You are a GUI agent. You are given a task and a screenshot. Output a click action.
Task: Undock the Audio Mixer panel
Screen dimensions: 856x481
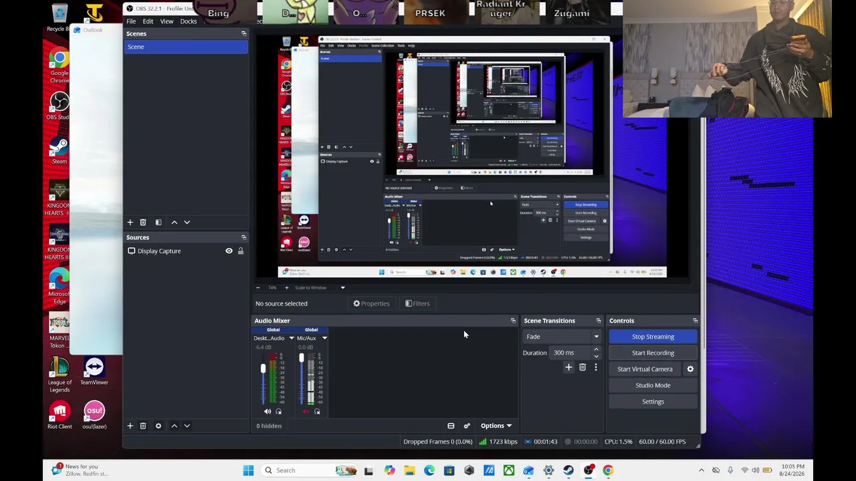click(x=513, y=321)
